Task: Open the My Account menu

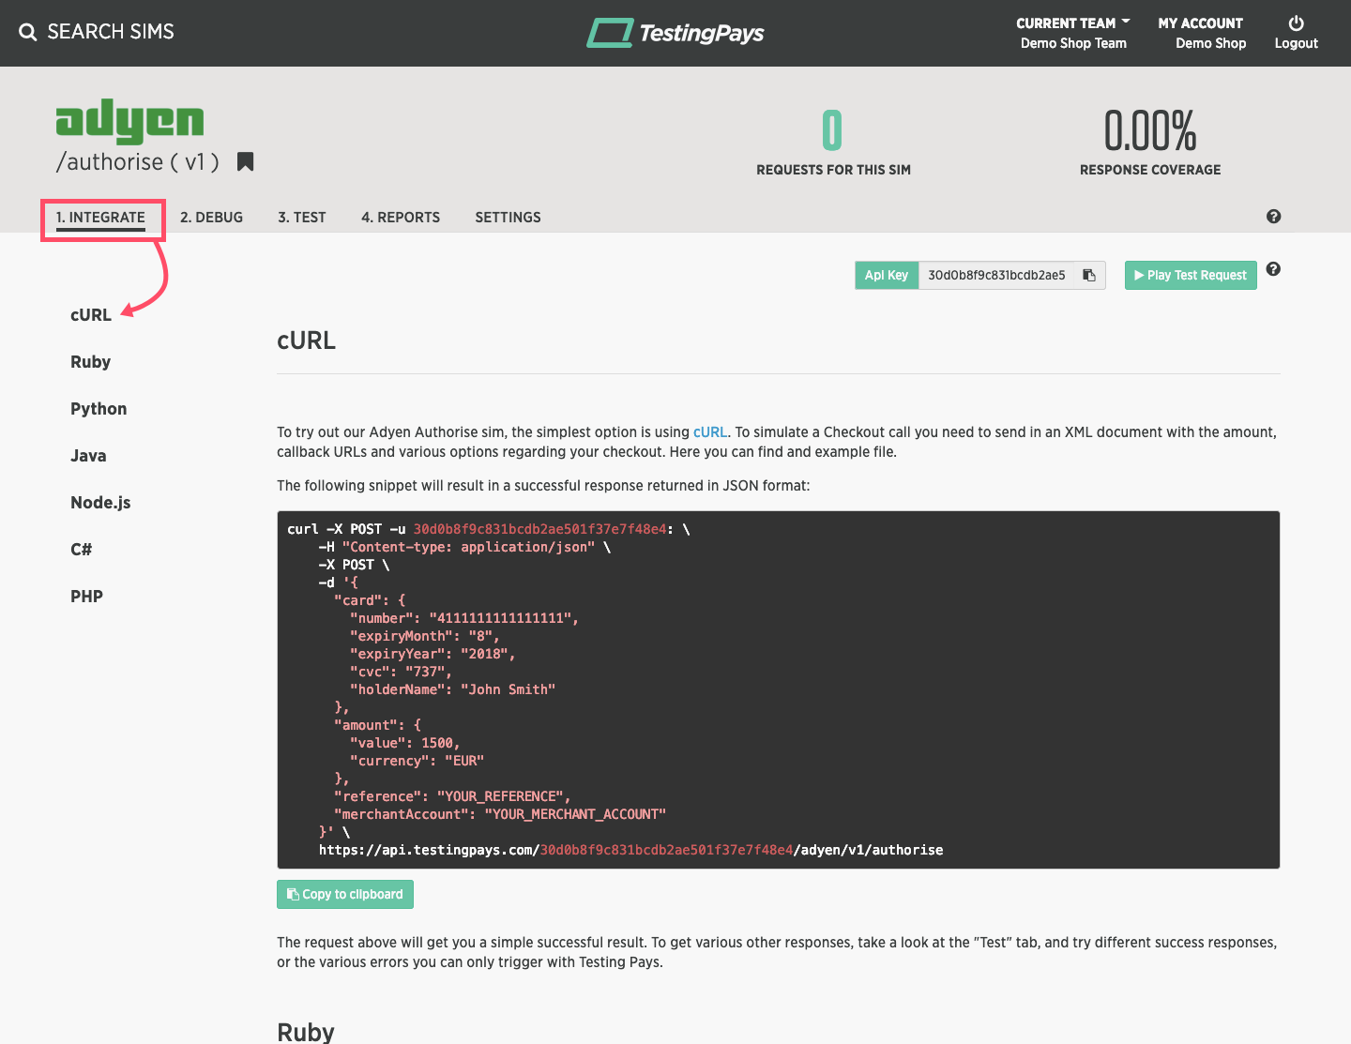Action: tap(1200, 23)
